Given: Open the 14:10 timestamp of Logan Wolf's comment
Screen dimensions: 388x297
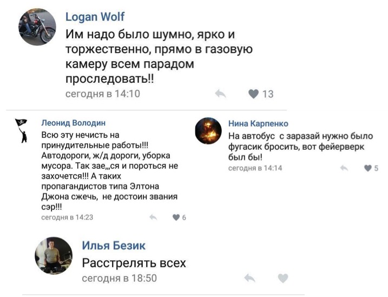Looking at the screenshot, I should tap(102, 94).
